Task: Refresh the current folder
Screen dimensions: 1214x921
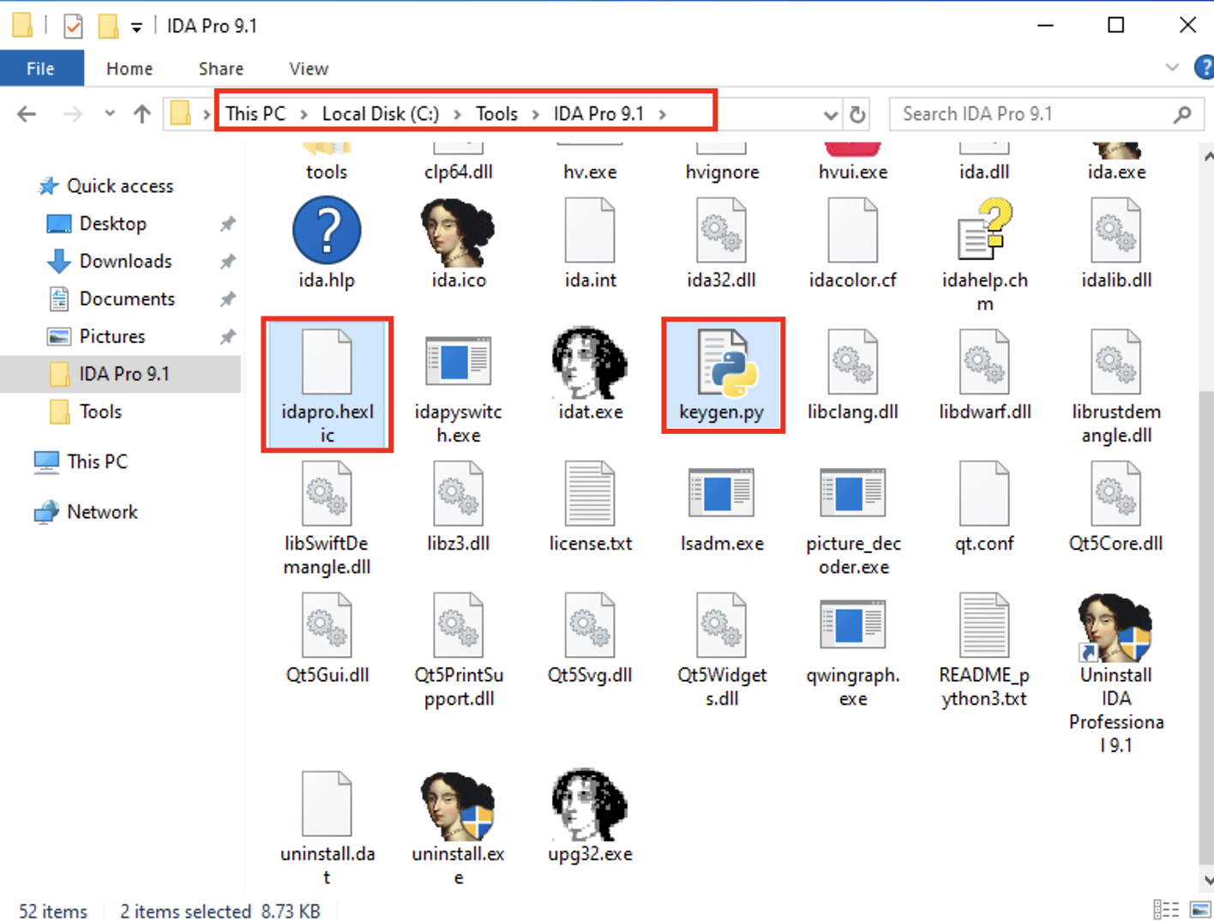Action: pyautogui.click(x=857, y=114)
